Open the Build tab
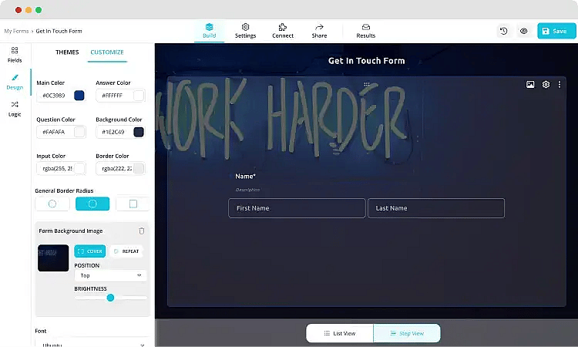 pos(209,31)
